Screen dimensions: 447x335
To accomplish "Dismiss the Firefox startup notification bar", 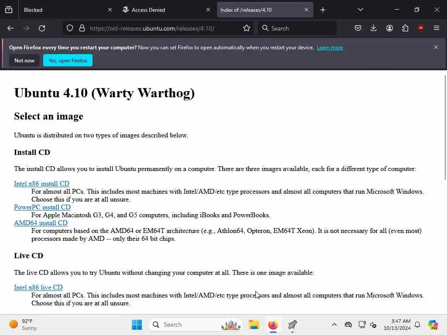I will pyautogui.click(x=436, y=47).
